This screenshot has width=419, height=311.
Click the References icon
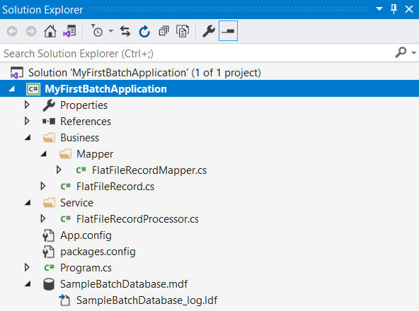49,122
